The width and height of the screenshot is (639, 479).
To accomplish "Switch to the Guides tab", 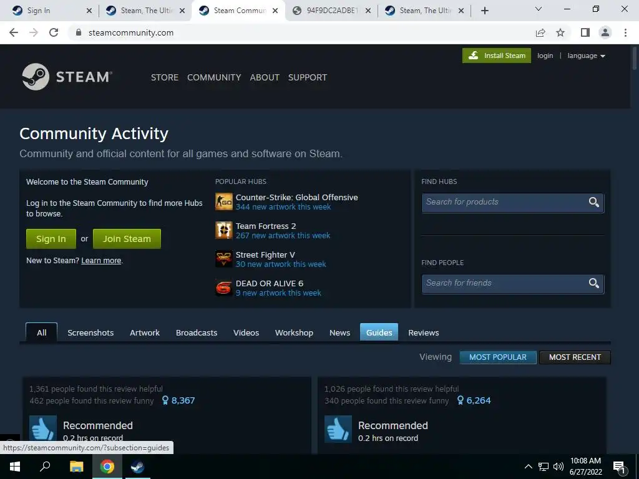I will 379,332.
